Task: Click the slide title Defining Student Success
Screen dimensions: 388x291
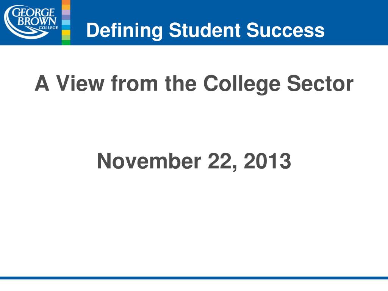Action: pos(205,31)
